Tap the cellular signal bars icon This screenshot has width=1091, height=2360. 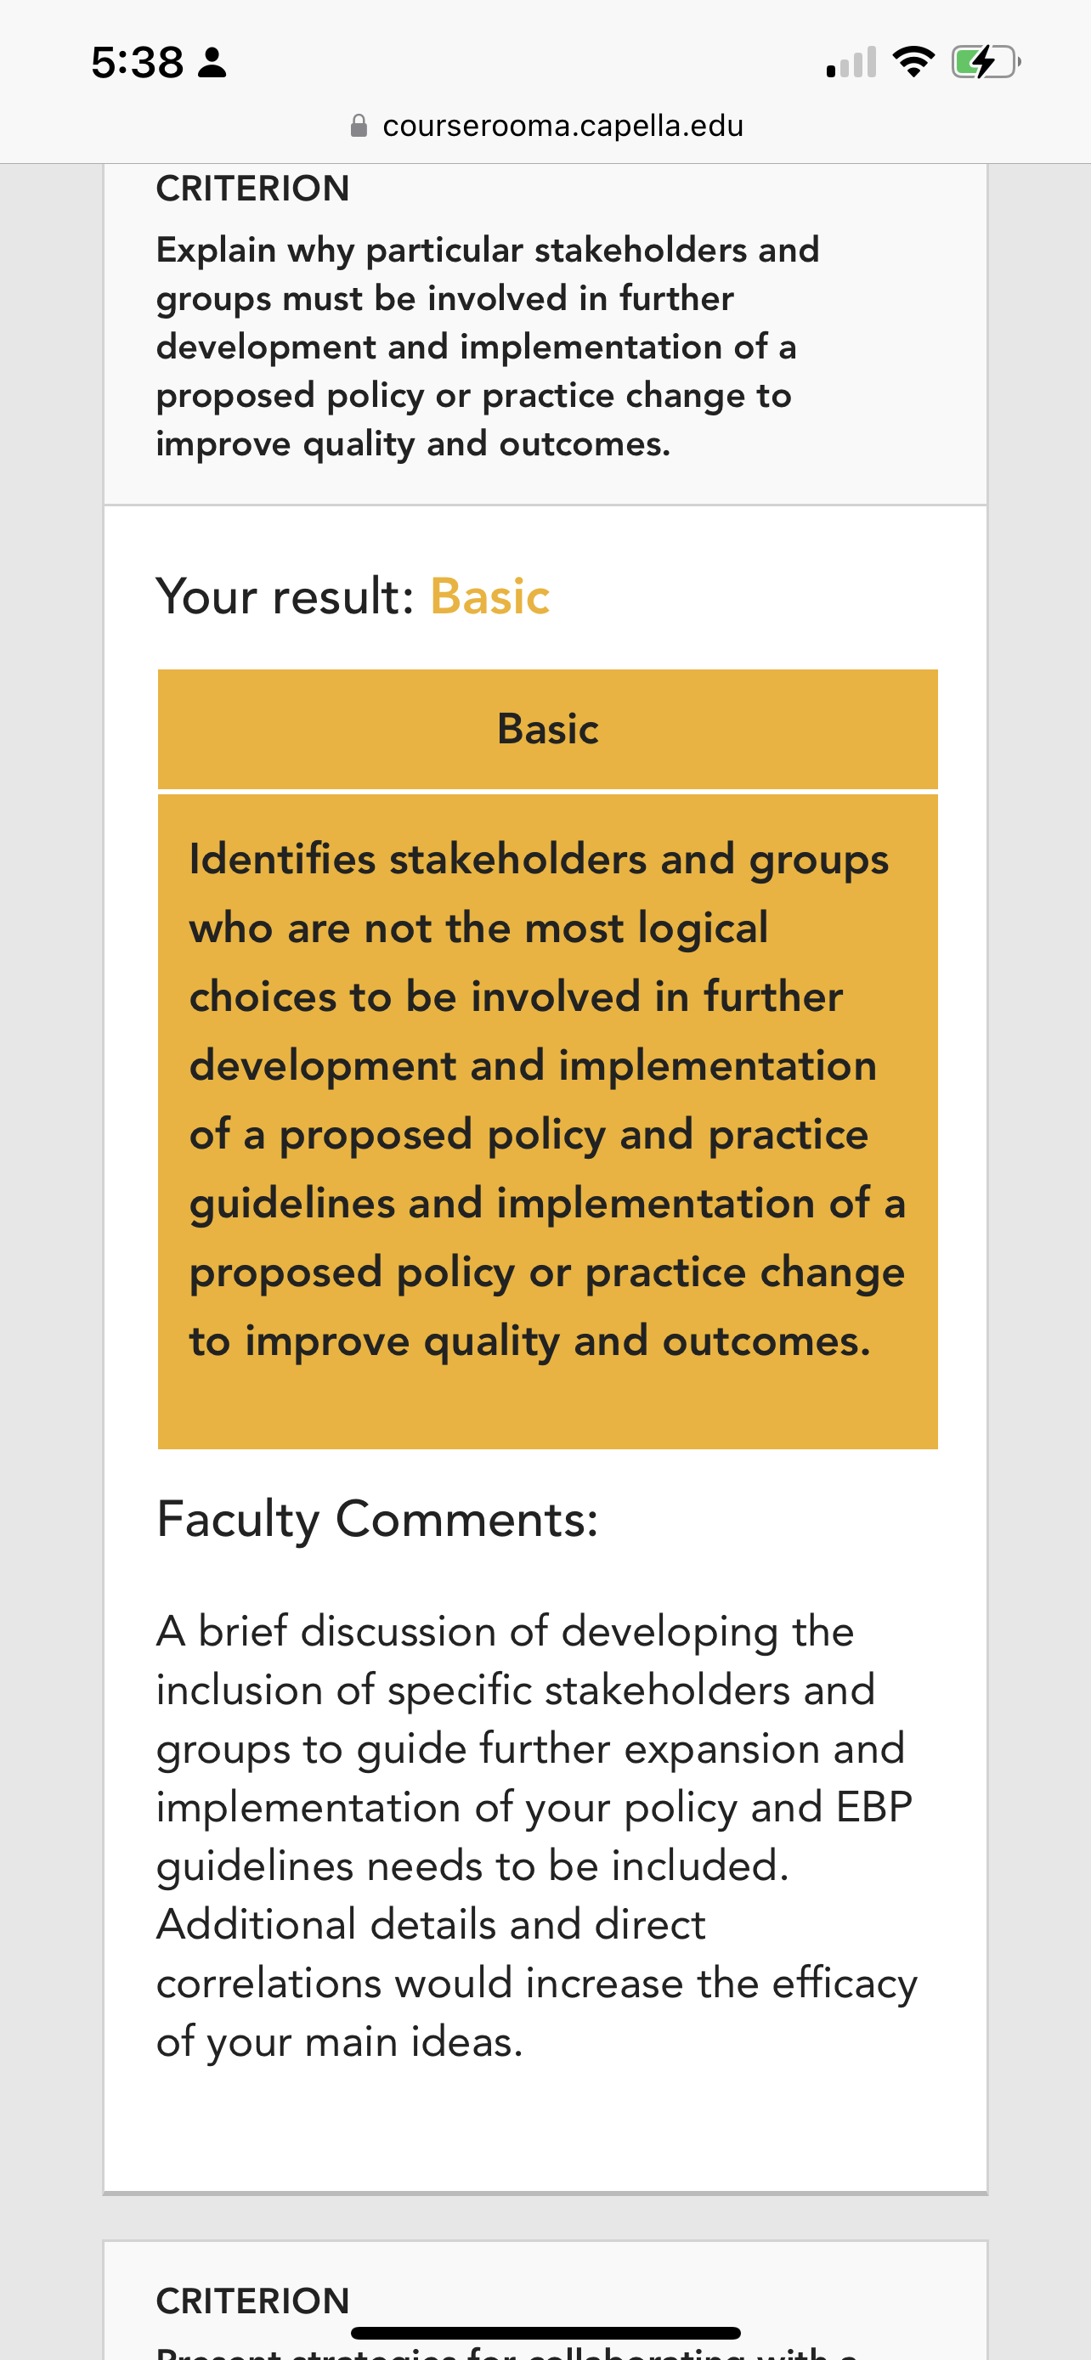click(x=851, y=62)
